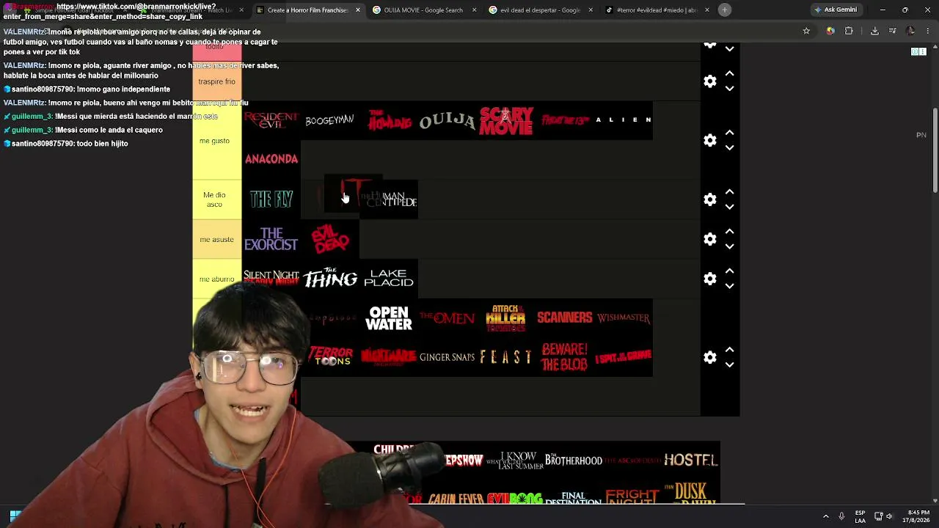Open the browser extensions puzzle icon

pyautogui.click(x=849, y=31)
